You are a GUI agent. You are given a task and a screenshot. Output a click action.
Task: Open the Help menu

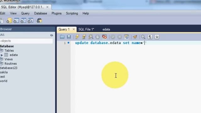point(86,13)
